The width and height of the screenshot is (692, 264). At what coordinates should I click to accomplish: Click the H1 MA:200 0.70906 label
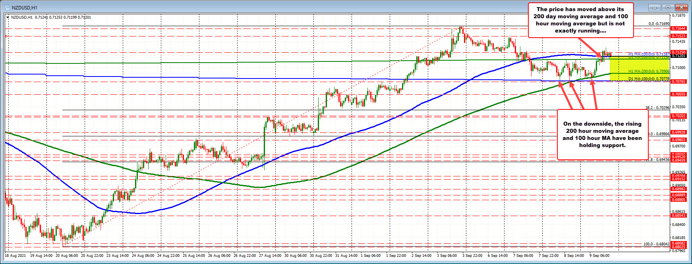(648, 71)
